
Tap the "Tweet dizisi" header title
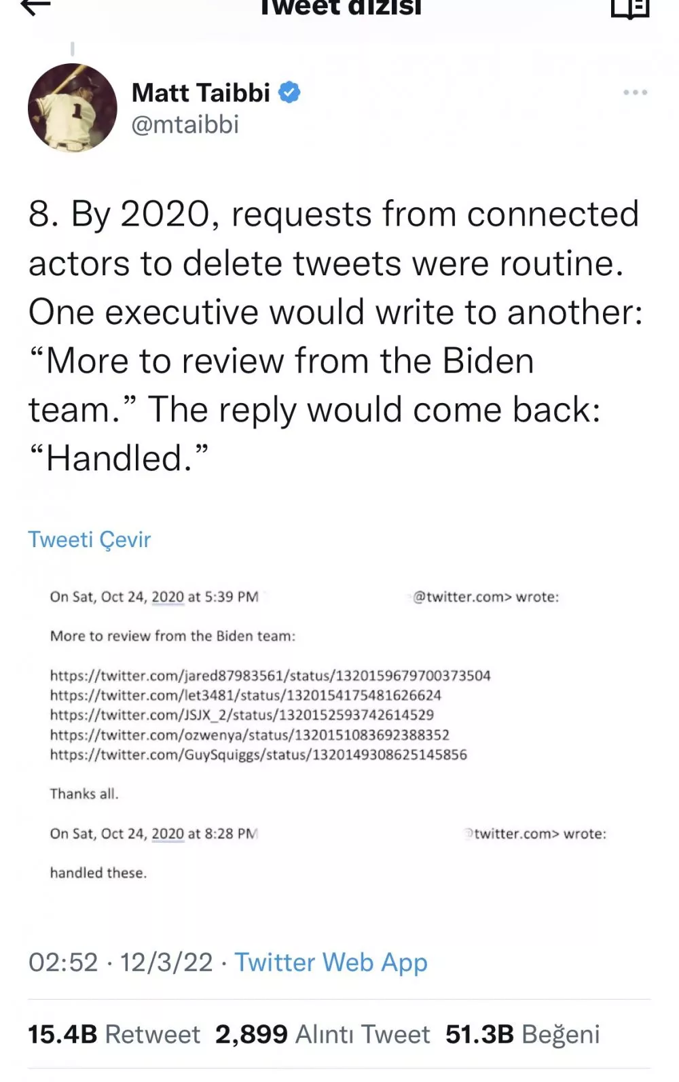click(x=339, y=8)
